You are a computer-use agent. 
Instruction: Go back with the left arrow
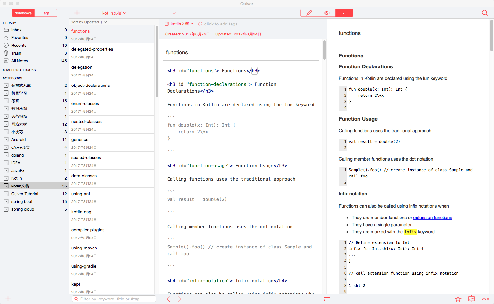coord(168,299)
